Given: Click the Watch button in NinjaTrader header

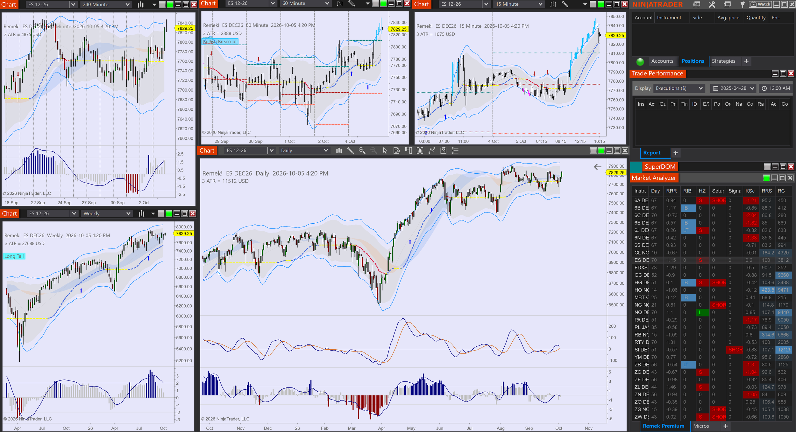Looking at the screenshot, I should click(760, 4).
